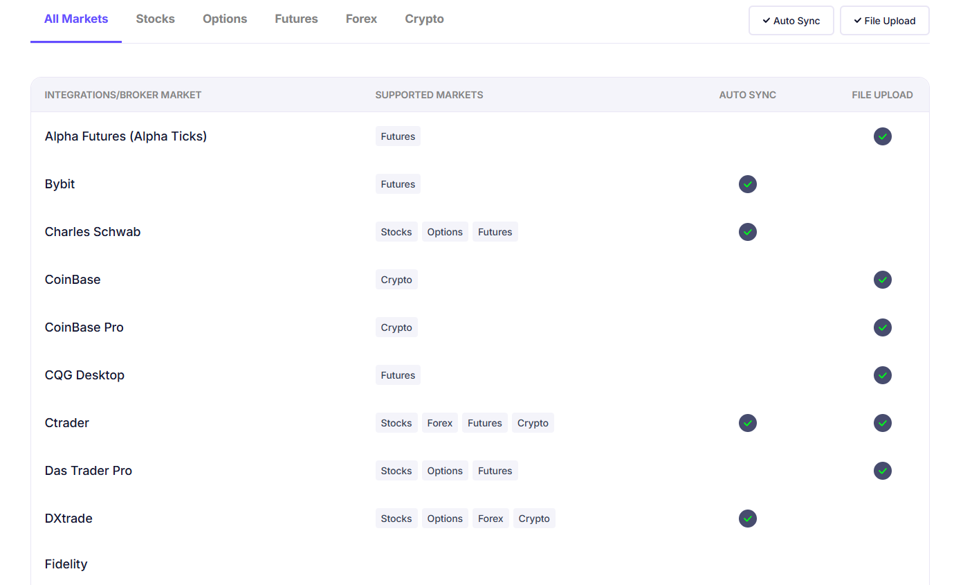Click Auto Sync checkmark for DXtrade
This screenshot has width=963, height=585.
point(747,519)
